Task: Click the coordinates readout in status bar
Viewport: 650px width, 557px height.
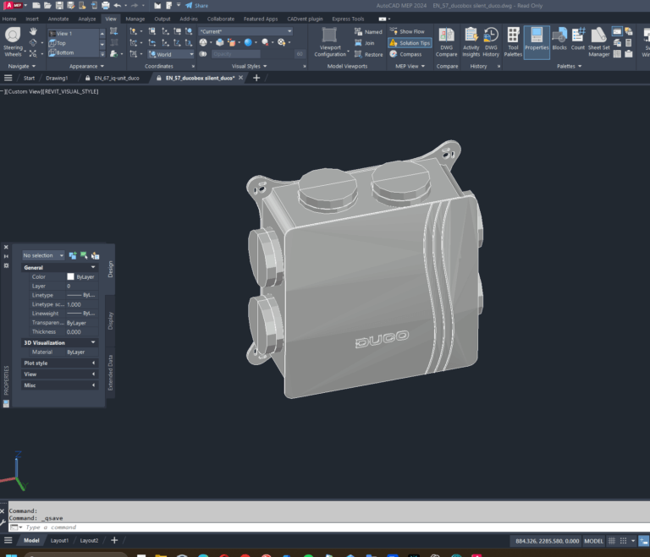Action: click(547, 541)
